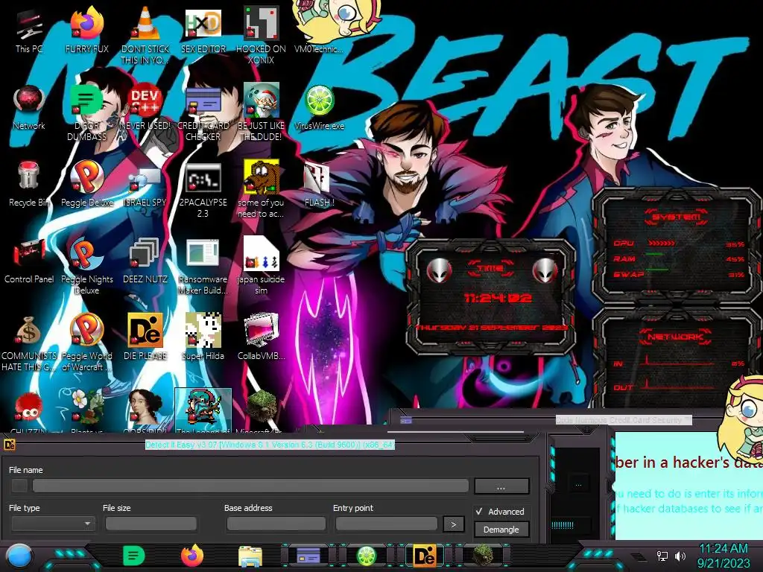Select the VLC cone desktop icon
763x572 pixels.
pyautogui.click(x=145, y=34)
